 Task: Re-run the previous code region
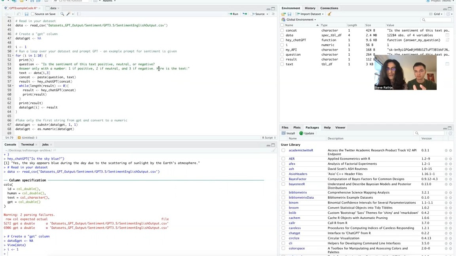click(245, 14)
